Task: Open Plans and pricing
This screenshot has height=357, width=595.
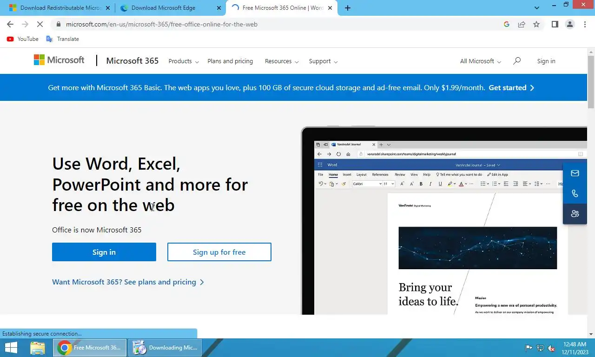Action: (x=230, y=61)
